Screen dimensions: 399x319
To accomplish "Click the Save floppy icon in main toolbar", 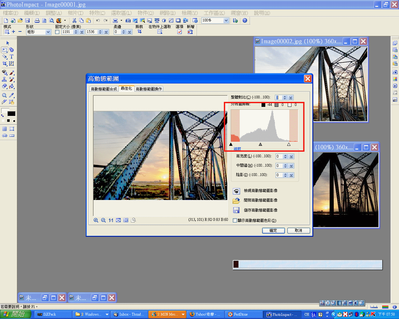I will (27, 21).
